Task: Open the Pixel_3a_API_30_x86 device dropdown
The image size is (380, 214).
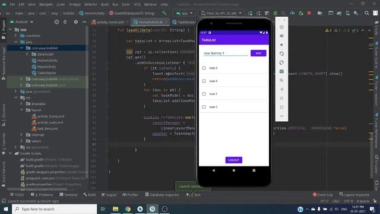Action: [x=221, y=13]
